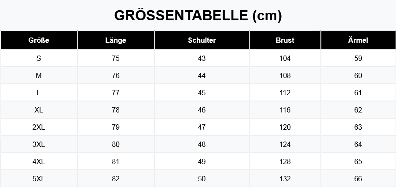Select the Schulter column header

[202, 40]
